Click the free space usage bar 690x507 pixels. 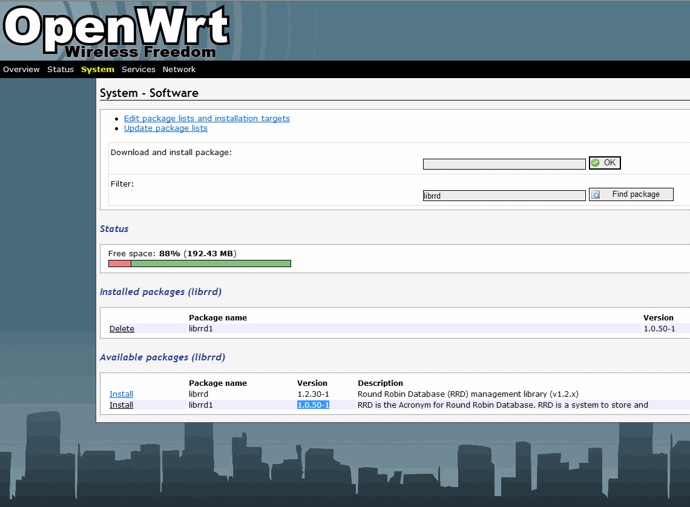click(x=199, y=263)
